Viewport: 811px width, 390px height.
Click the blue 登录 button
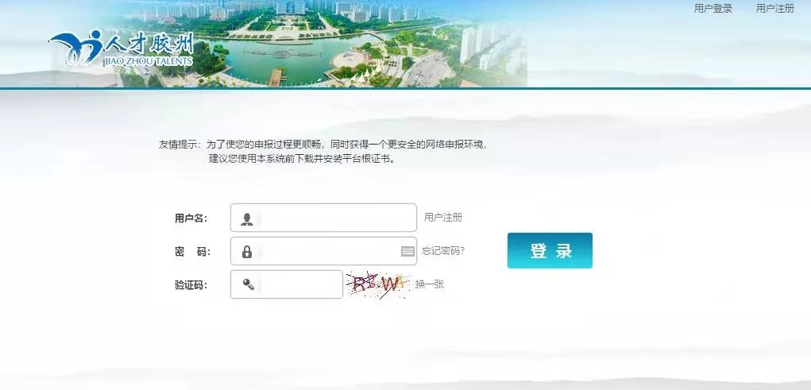(x=550, y=250)
